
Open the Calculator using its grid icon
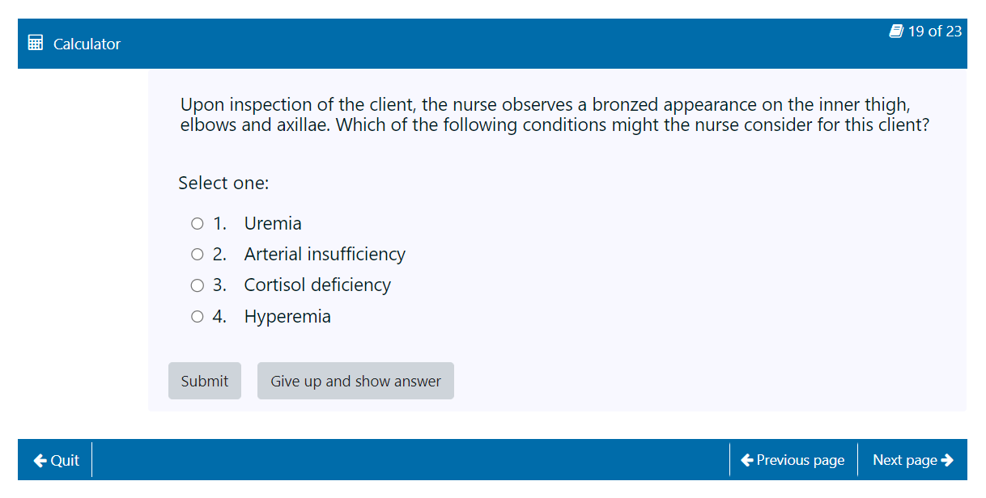[x=36, y=41]
